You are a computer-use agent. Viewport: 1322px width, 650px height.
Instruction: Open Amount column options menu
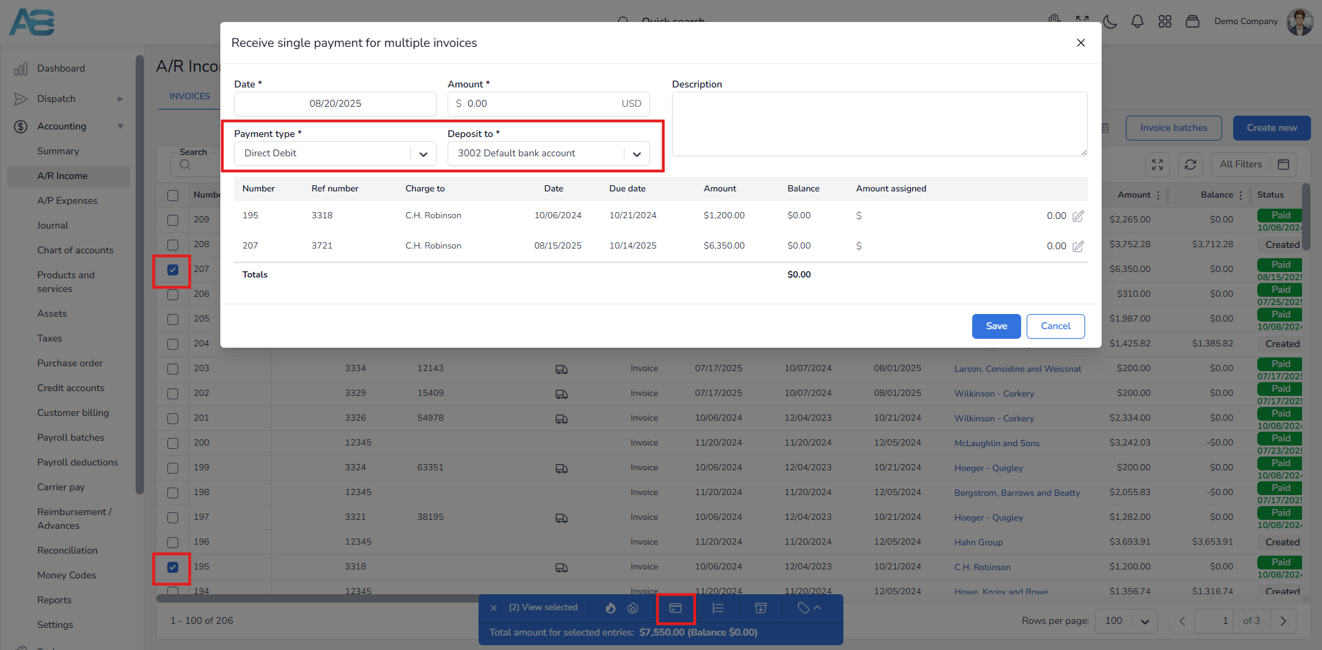pyautogui.click(x=1158, y=196)
